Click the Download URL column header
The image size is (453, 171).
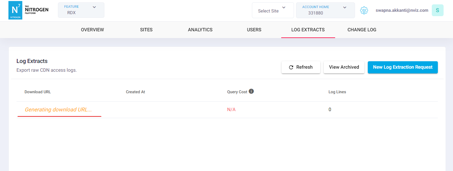[x=38, y=92]
